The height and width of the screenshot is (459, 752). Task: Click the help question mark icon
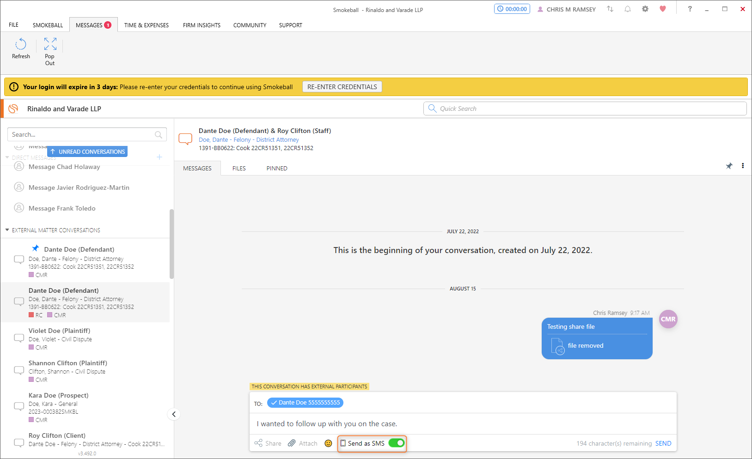coord(690,9)
